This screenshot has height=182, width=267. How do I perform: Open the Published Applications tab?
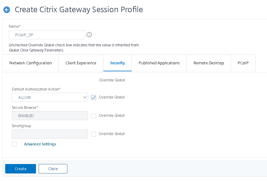tap(159, 63)
